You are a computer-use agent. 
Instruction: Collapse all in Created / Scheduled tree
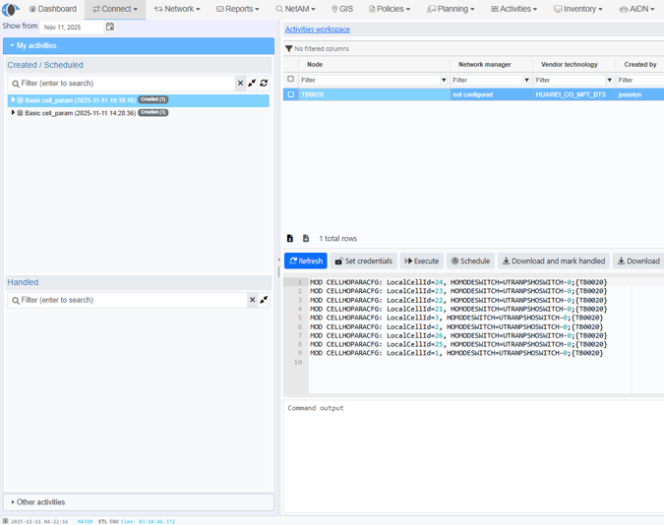click(x=252, y=84)
